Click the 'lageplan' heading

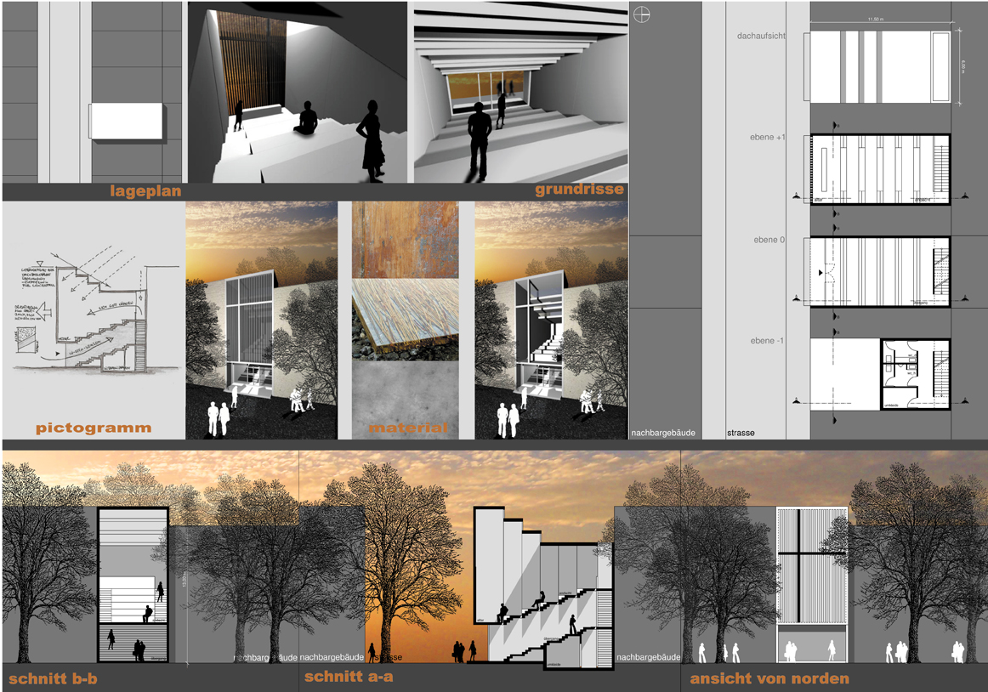tap(145, 191)
